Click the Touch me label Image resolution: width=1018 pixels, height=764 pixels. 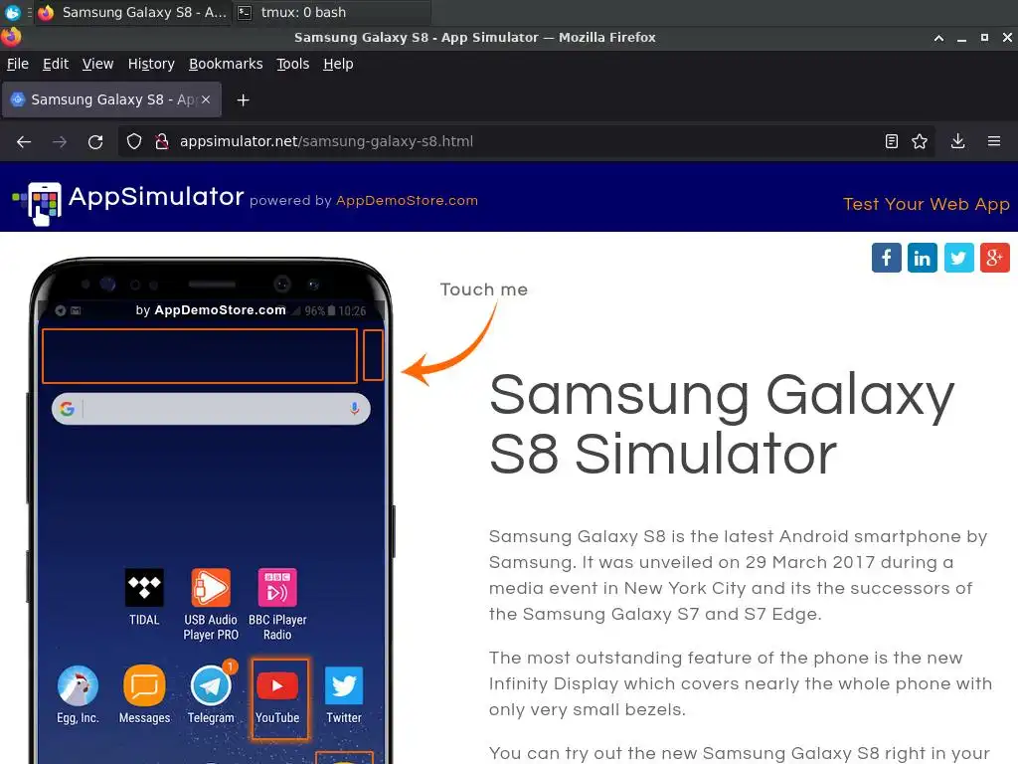tap(484, 289)
